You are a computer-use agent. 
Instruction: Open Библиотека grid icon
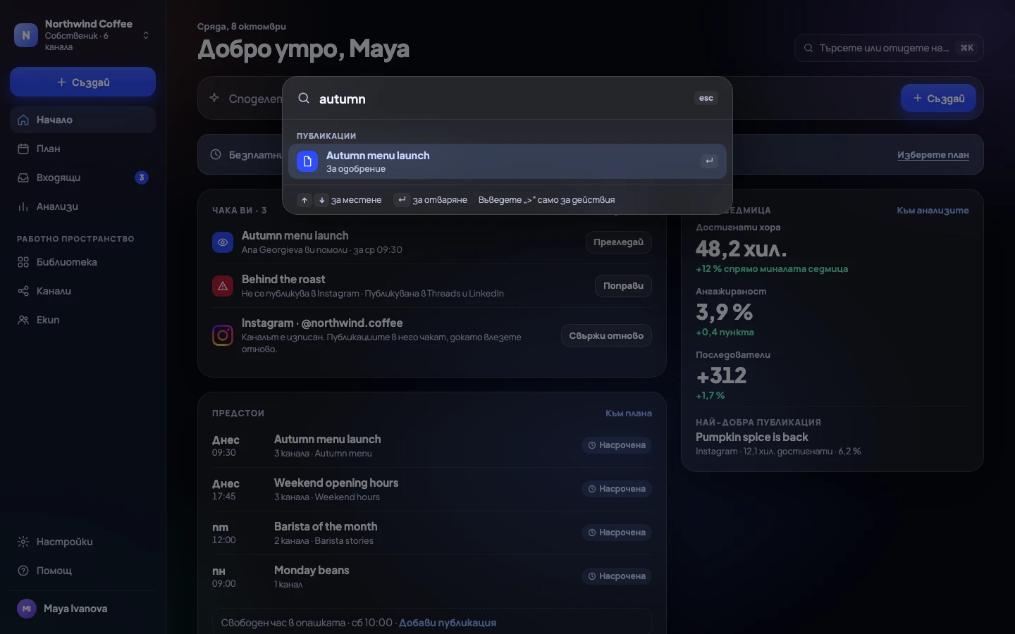click(23, 262)
